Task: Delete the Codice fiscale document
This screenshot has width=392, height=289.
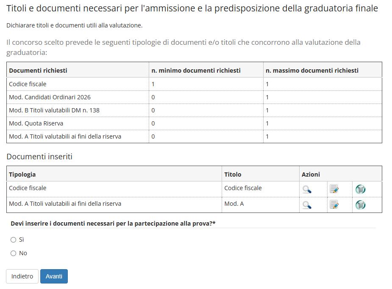Action: point(360,189)
